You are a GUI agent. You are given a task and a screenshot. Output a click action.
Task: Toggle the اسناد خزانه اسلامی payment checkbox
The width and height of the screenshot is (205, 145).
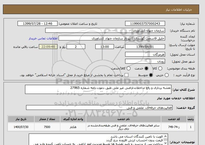pyautogui.click(x=126, y=75)
